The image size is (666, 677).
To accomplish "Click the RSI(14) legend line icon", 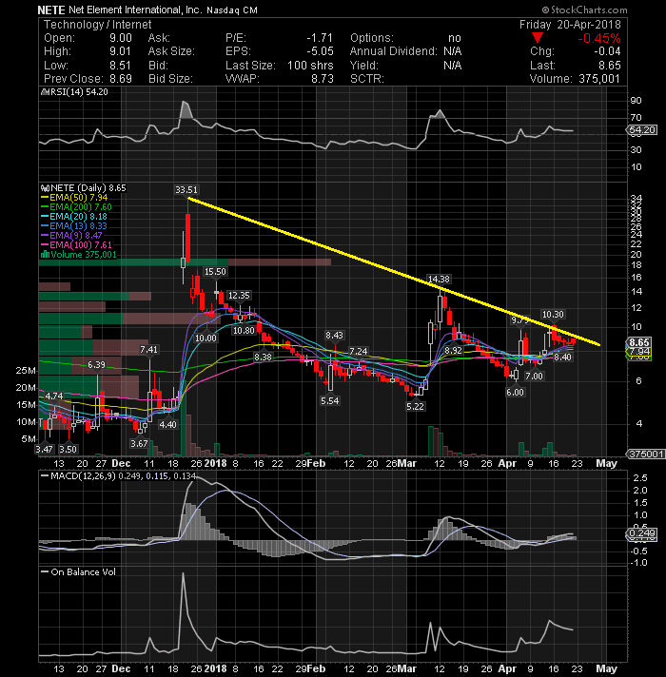I will 45,92.
